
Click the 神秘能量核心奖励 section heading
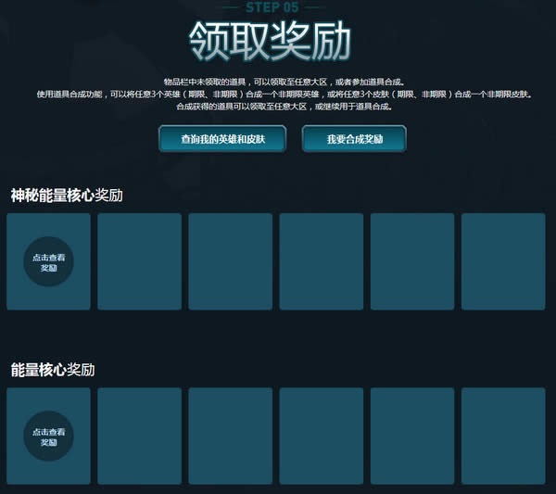click(67, 196)
